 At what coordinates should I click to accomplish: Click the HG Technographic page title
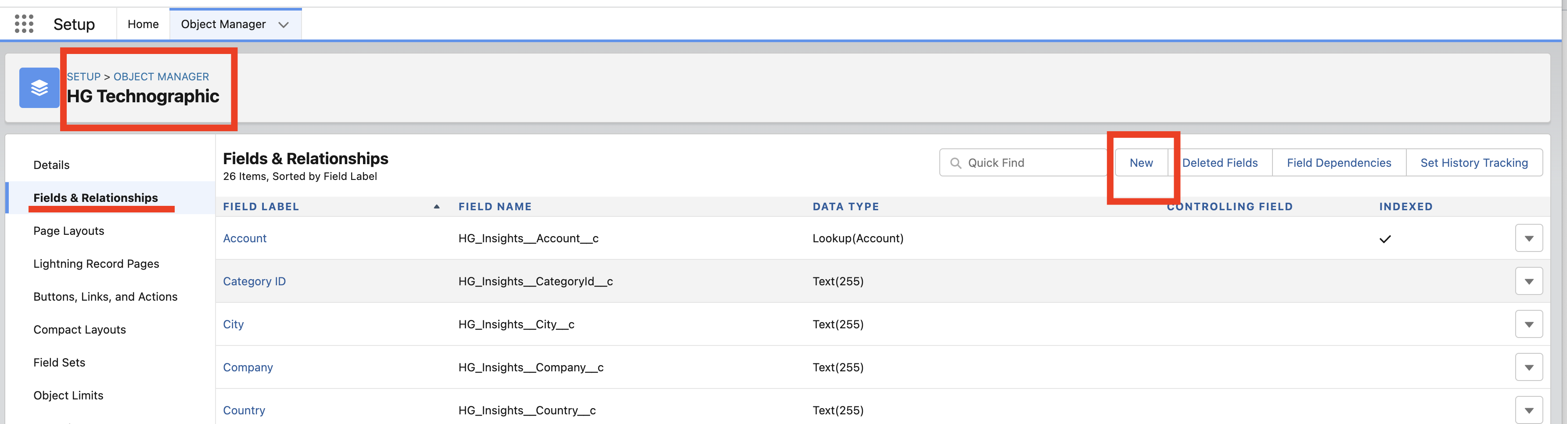point(143,96)
